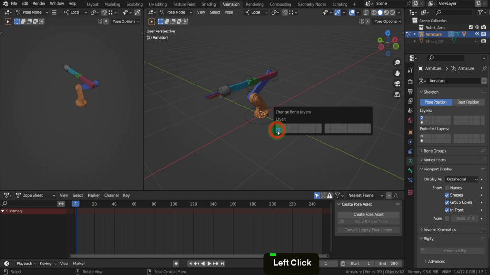The width and height of the screenshot is (490, 275).
Task: Enable the Names checkbox under Show
Action: click(447, 188)
